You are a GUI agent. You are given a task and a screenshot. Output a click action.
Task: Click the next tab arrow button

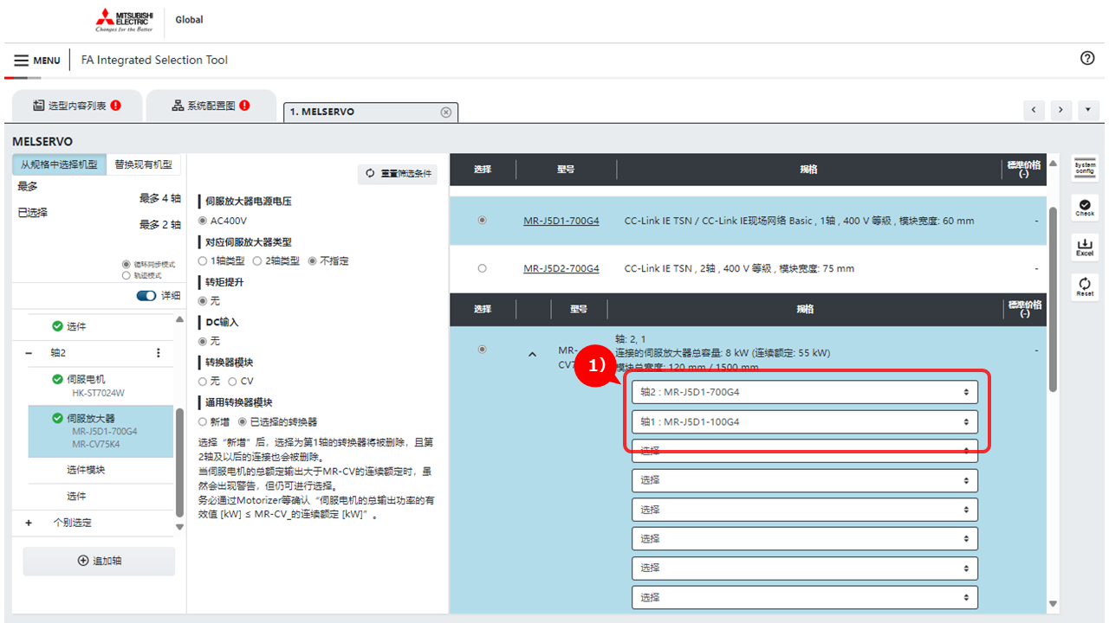(x=1061, y=111)
